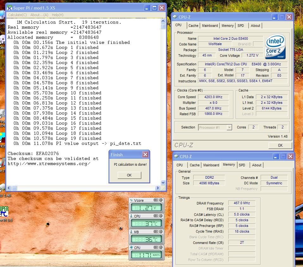Screen dimensions: 303x267
Task: Click Super PI vertical scrollbar up arrow
Action: tap(163, 21)
